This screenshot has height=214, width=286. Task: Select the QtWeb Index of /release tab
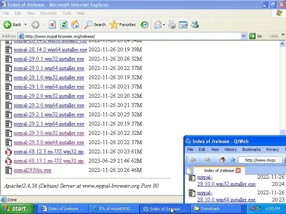coord(219,170)
